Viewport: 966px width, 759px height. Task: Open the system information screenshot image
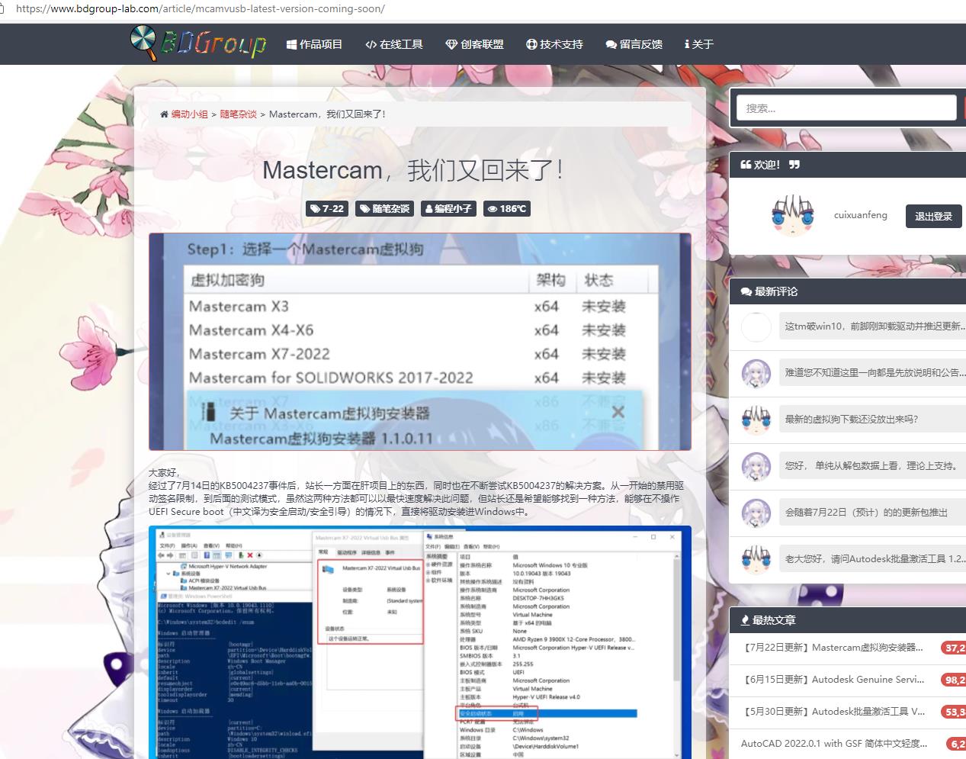pyautogui.click(x=420, y=642)
